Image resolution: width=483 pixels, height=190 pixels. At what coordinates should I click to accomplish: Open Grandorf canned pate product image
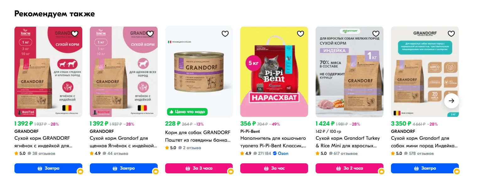(199, 72)
